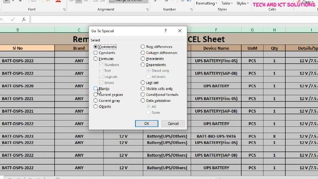The image size is (318, 179).
Task: Choose the Current region option
Action: pyautogui.click(x=108, y=94)
